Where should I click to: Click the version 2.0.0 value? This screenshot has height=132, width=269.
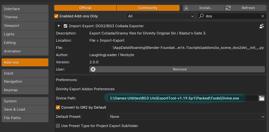coord(94,62)
